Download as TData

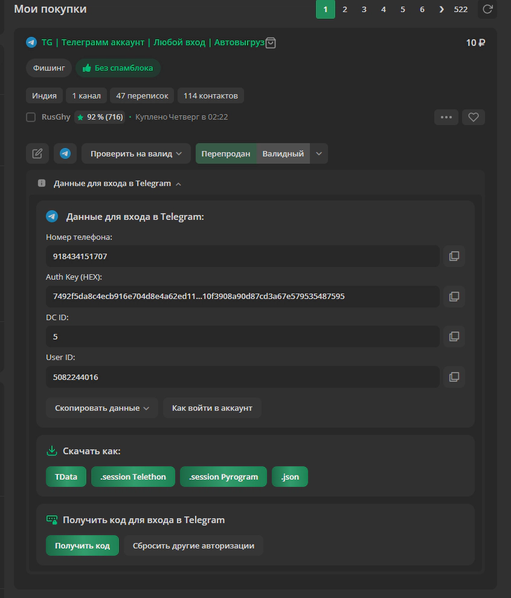[66, 477]
